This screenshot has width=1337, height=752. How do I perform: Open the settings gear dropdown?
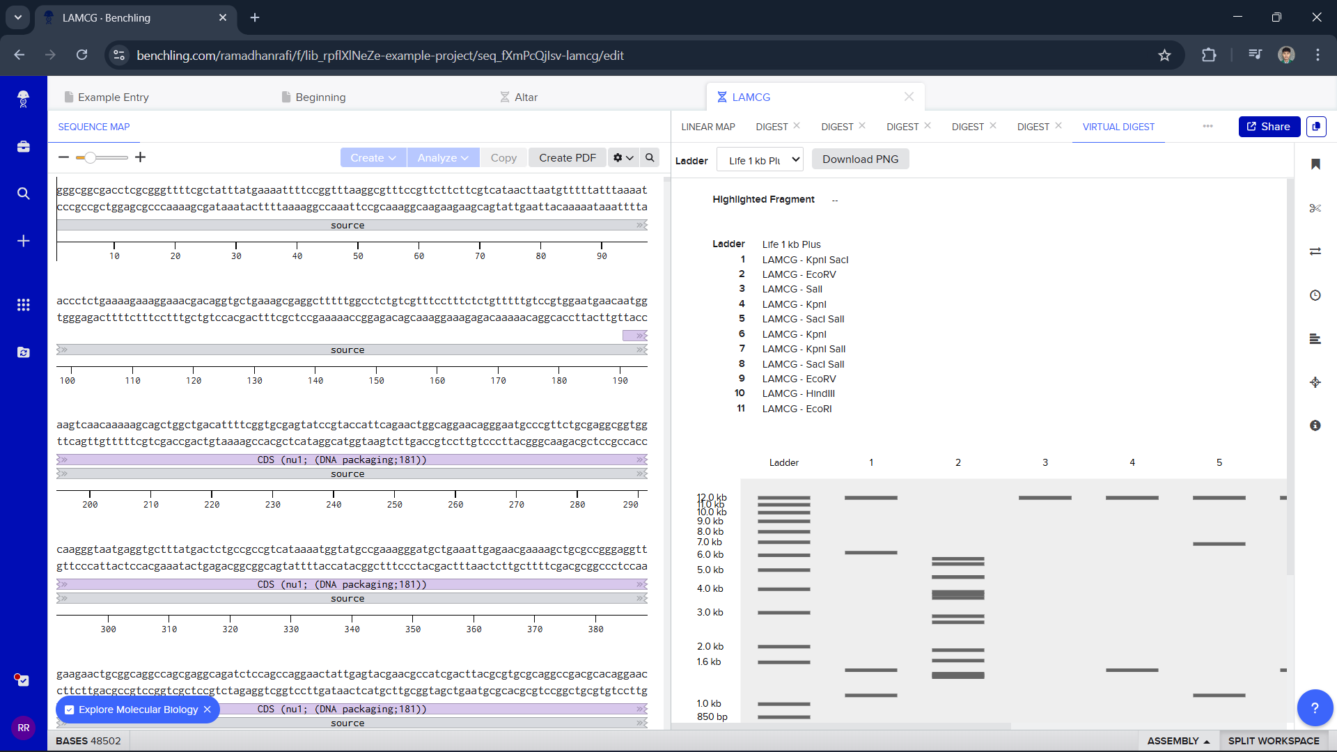tap(623, 157)
